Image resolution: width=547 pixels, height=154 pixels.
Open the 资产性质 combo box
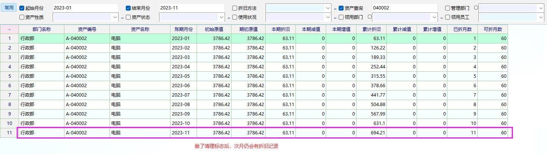click(115, 17)
